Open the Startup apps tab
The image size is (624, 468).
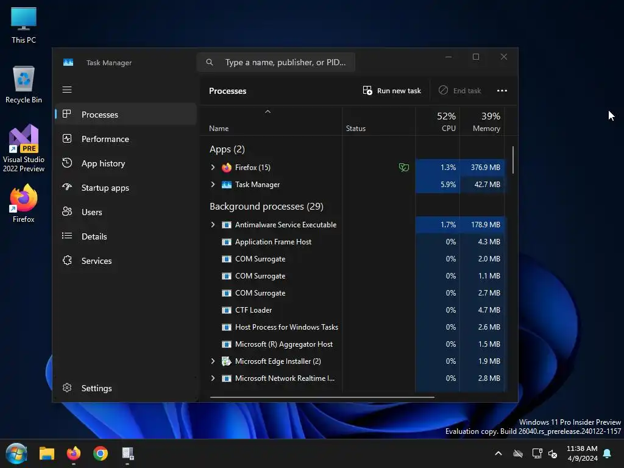coord(126,188)
